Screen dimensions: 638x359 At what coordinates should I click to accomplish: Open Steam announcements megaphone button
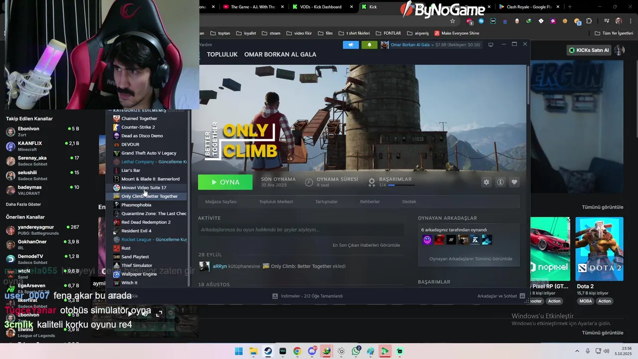pyautogui.click(x=351, y=44)
